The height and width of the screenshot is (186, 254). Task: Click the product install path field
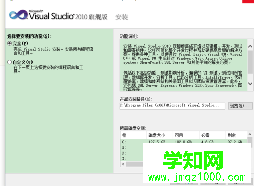pos(172,106)
